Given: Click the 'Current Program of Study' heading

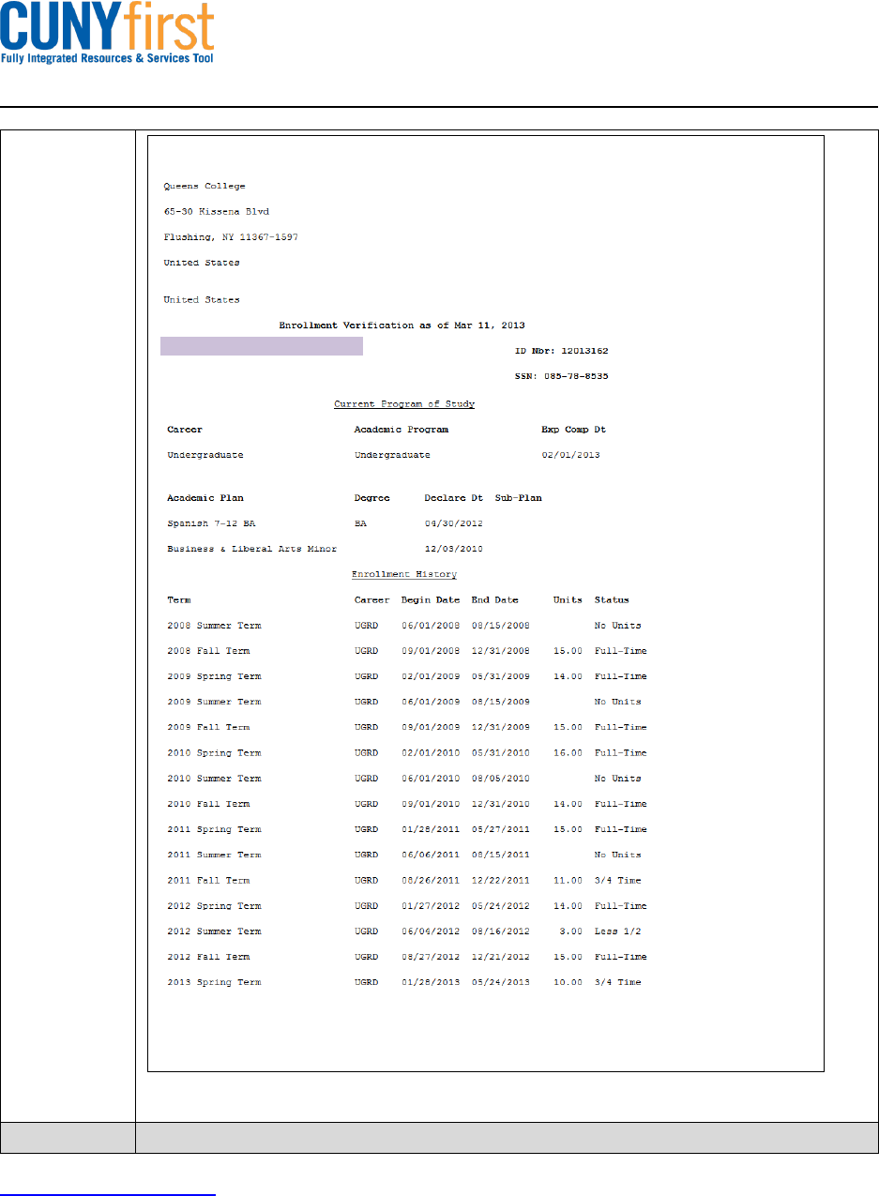Looking at the screenshot, I should [x=404, y=404].
